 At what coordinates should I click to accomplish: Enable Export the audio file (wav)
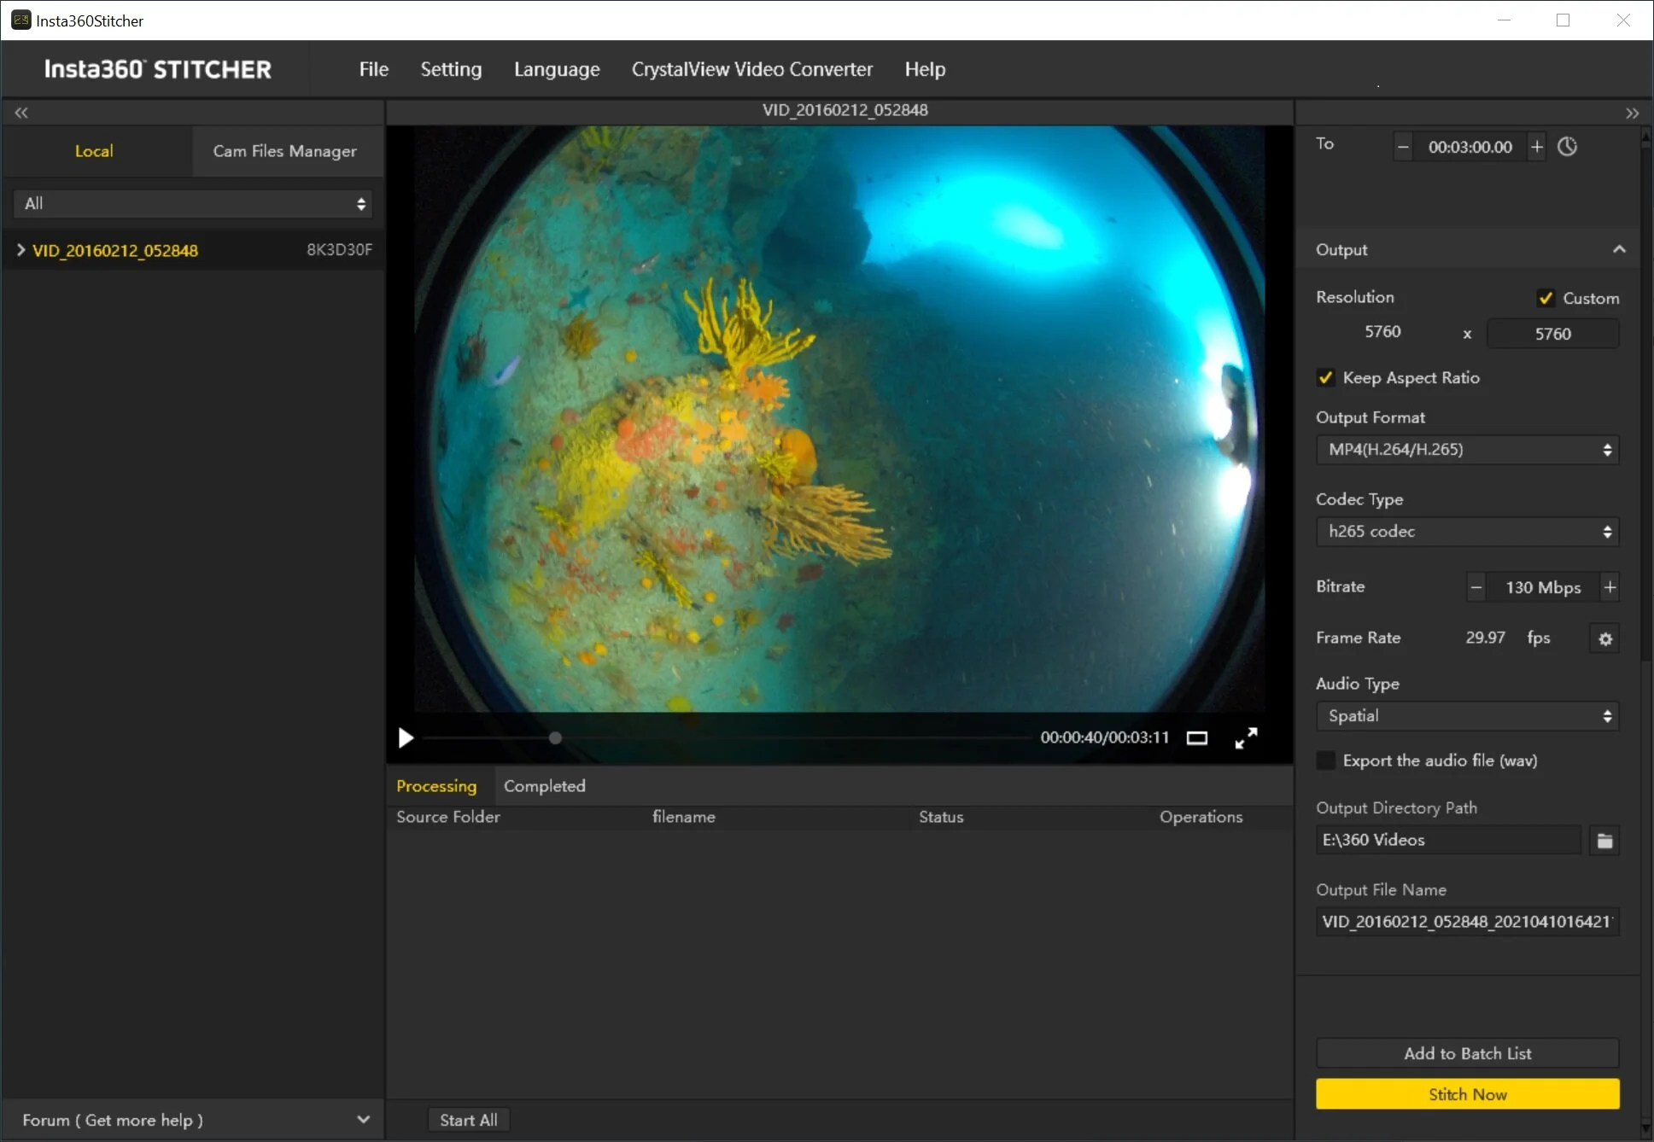click(x=1325, y=760)
